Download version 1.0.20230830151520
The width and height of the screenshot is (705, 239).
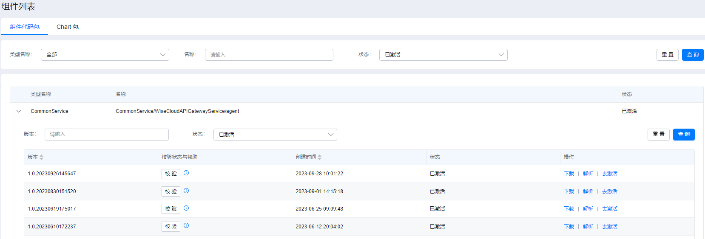(x=569, y=191)
